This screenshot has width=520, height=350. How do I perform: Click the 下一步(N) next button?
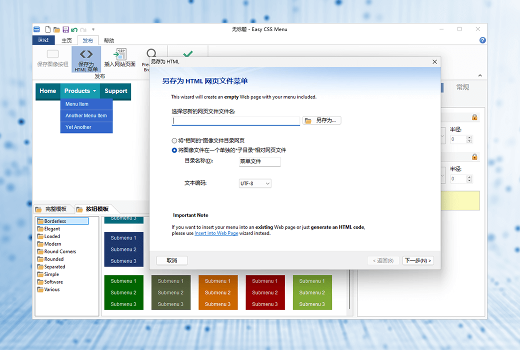click(418, 261)
